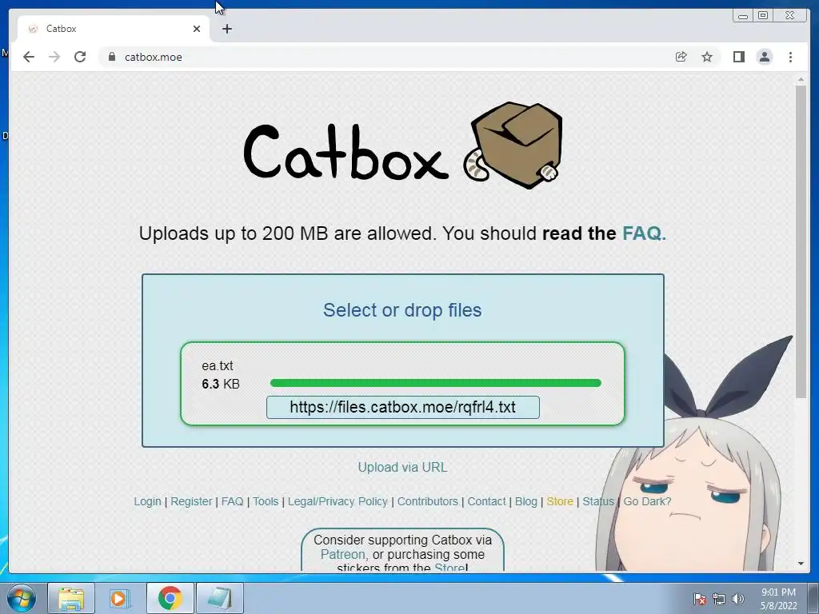
Task: Open the Contributors link
Action: 427,501
